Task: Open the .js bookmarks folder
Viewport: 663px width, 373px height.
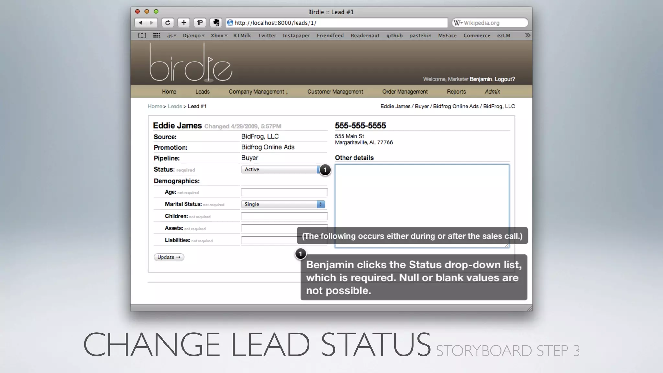Action: click(x=172, y=36)
